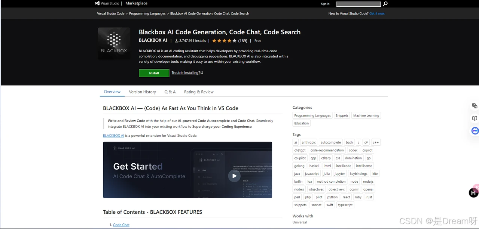The image size is (479, 229).
Task: Click the bash tag
Action: [349, 142]
